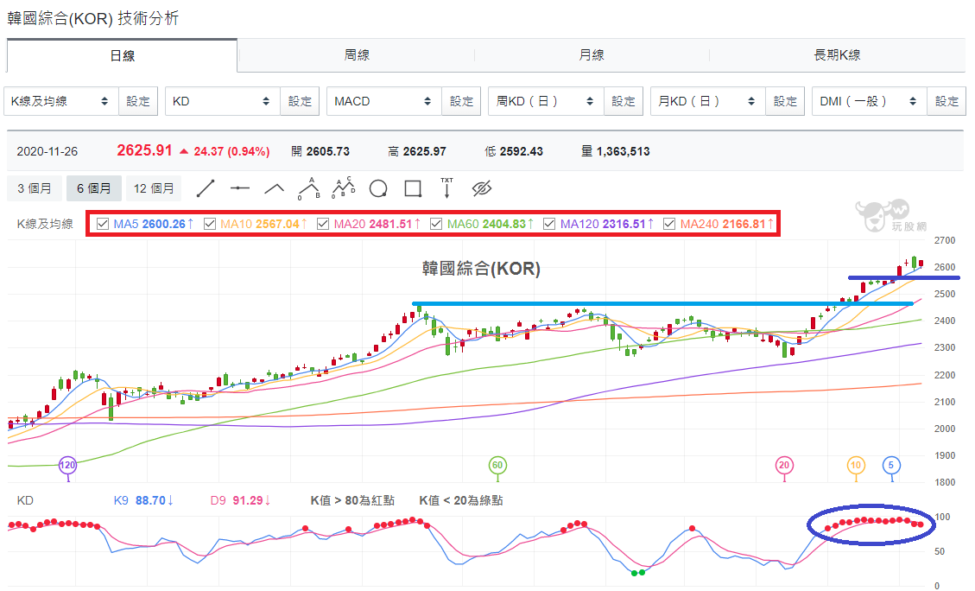
Task: Select the rectangle drawing tool
Action: (x=413, y=188)
